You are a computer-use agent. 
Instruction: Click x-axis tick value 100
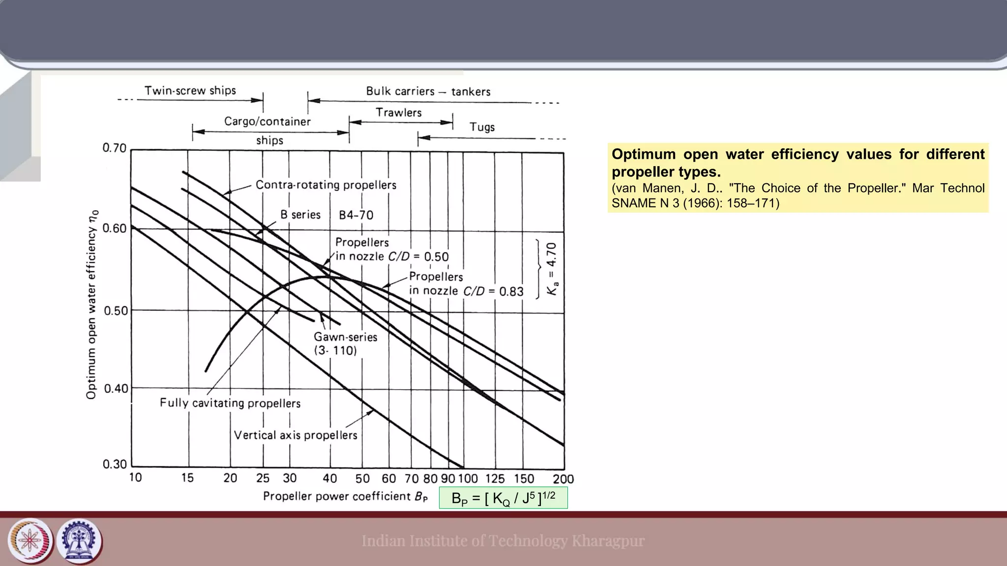pyautogui.click(x=468, y=479)
